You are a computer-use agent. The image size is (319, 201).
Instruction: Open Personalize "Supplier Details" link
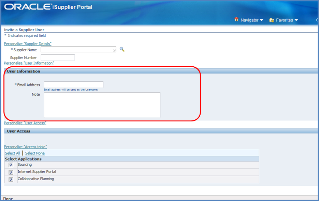(28, 44)
